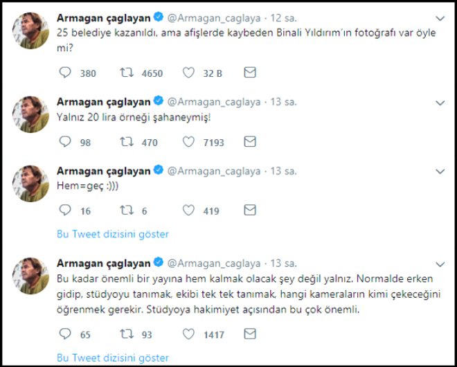Retweet the 25 belediye tweet
Screen dimensions: 457x367
127,73
